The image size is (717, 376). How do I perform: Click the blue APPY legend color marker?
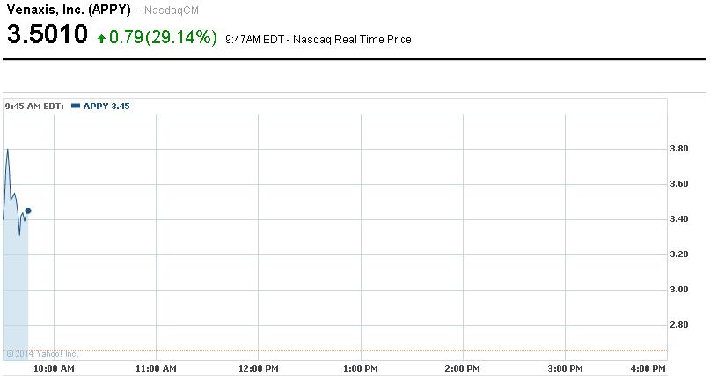76,107
